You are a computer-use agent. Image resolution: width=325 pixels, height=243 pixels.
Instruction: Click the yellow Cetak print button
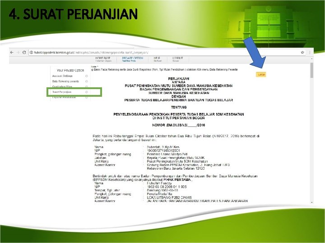(x=261, y=75)
